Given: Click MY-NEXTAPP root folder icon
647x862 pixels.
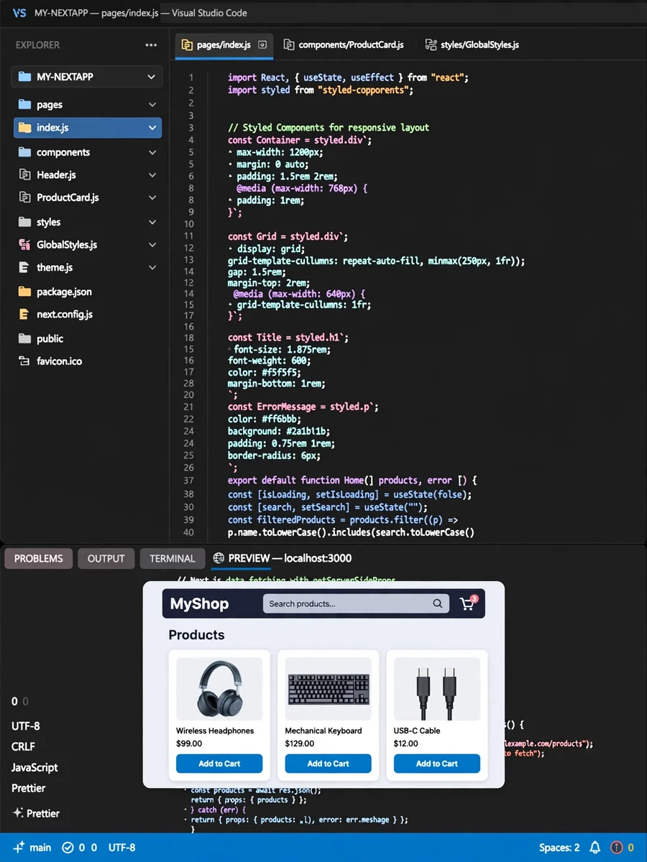Looking at the screenshot, I should (24, 77).
